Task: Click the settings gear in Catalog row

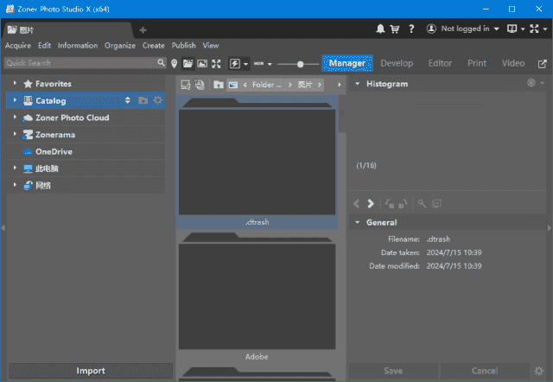Action: coord(157,100)
